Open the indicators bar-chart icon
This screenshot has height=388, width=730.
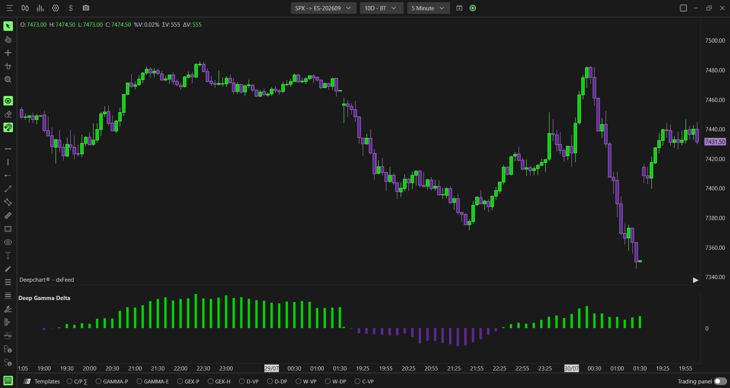[x=40, y=8]
